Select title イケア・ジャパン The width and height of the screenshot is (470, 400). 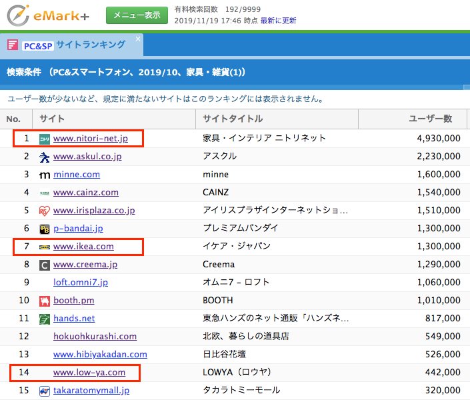click(x=237, y=246)
